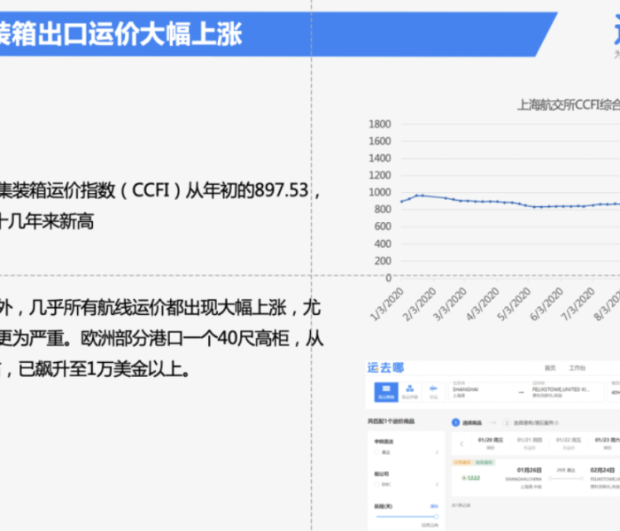The image size is (620, 531).
Task: Click the slide title banner text
Action: coord(121,34)
